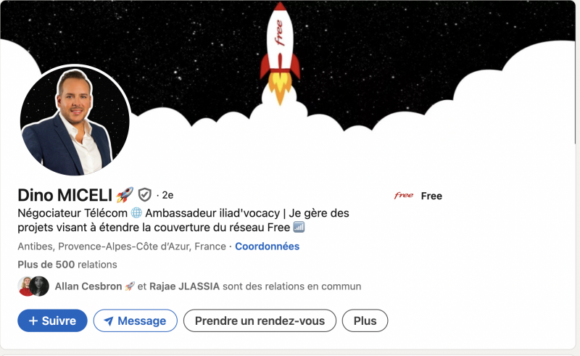Click the Free rocket in banner image
The height and width of the screenshot is (356, 580).
tap(280, 53)
